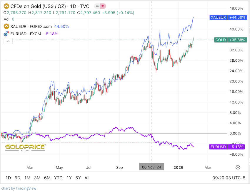Click the XAUEUR legend gold icon
Viewport: 250px width, 192px height.
point(6,26)
